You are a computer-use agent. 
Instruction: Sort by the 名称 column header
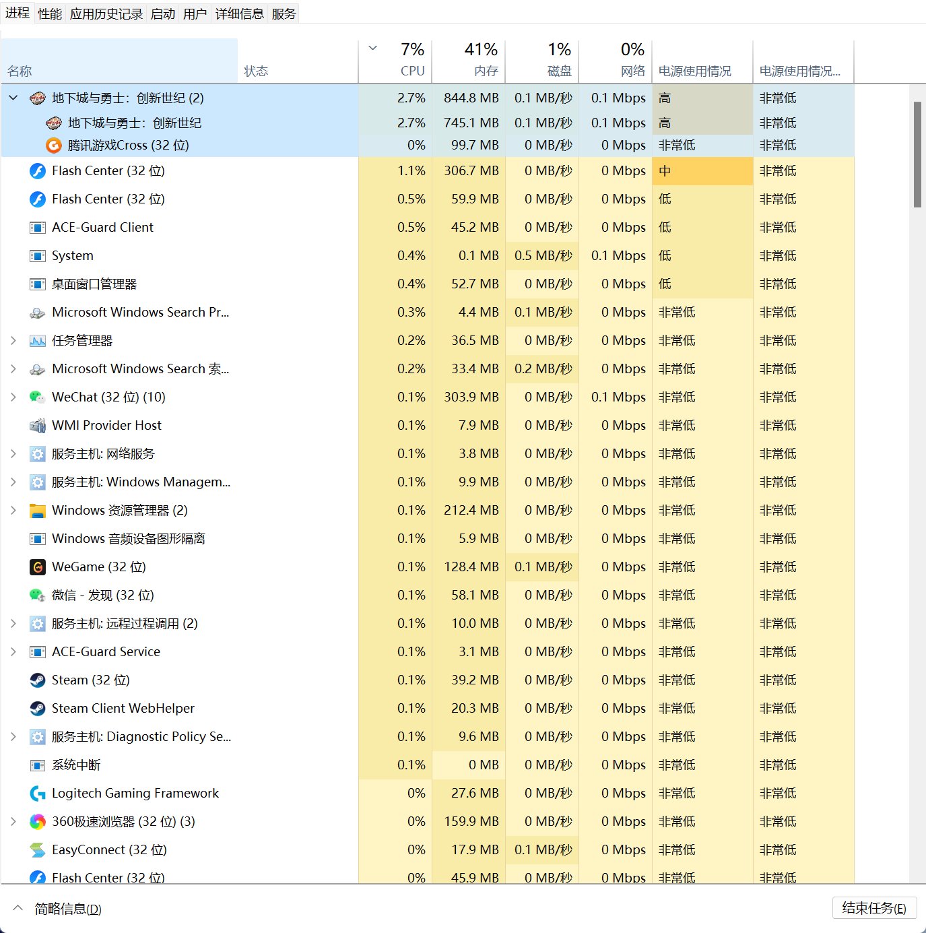coord(119,61)
